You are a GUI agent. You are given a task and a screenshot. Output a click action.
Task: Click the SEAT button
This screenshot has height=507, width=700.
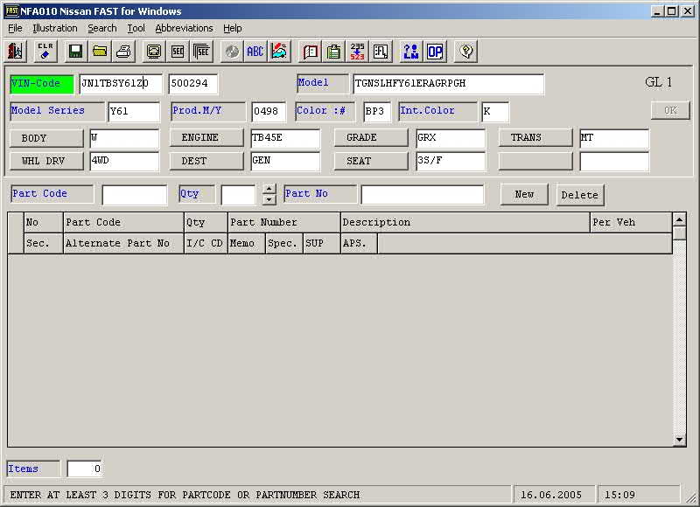[x=371, y=161]
